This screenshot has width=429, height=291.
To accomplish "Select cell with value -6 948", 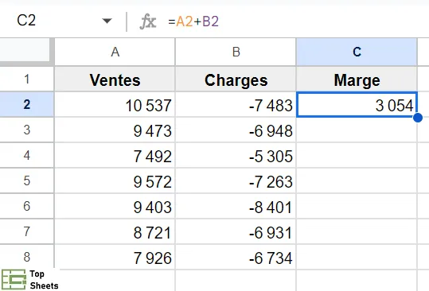I will [x=236, y=130].
